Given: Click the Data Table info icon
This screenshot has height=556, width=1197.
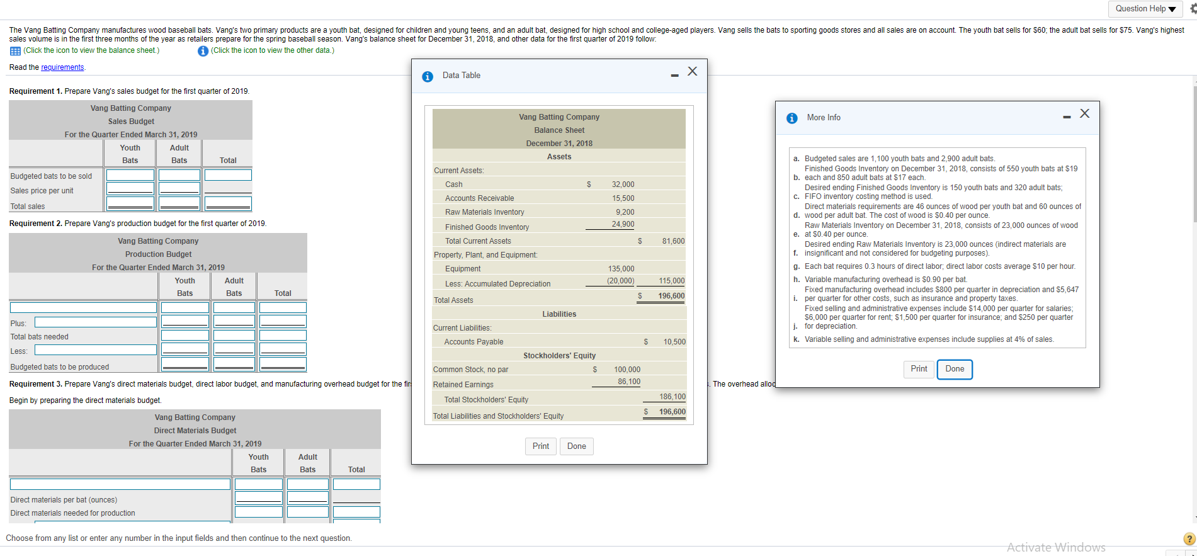Looking at the screenshot, I should (x=428, y=76).
